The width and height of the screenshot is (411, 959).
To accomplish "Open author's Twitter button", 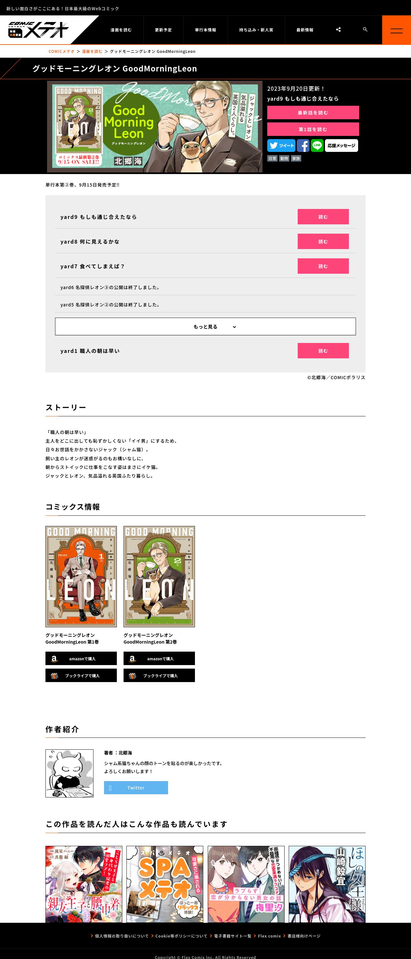I will tap(136, 788).
